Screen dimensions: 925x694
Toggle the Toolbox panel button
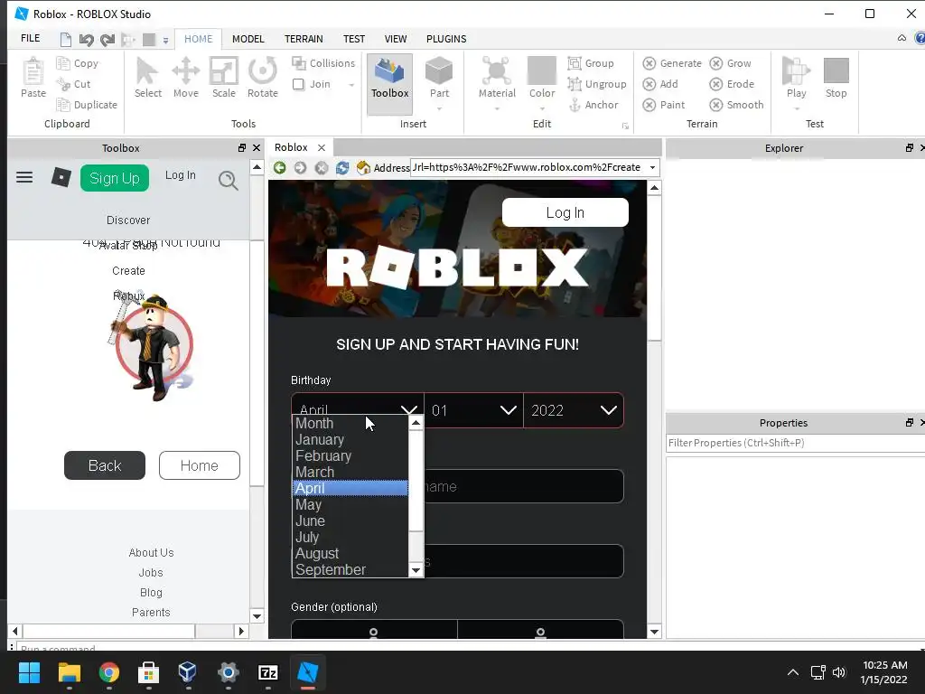390,83
